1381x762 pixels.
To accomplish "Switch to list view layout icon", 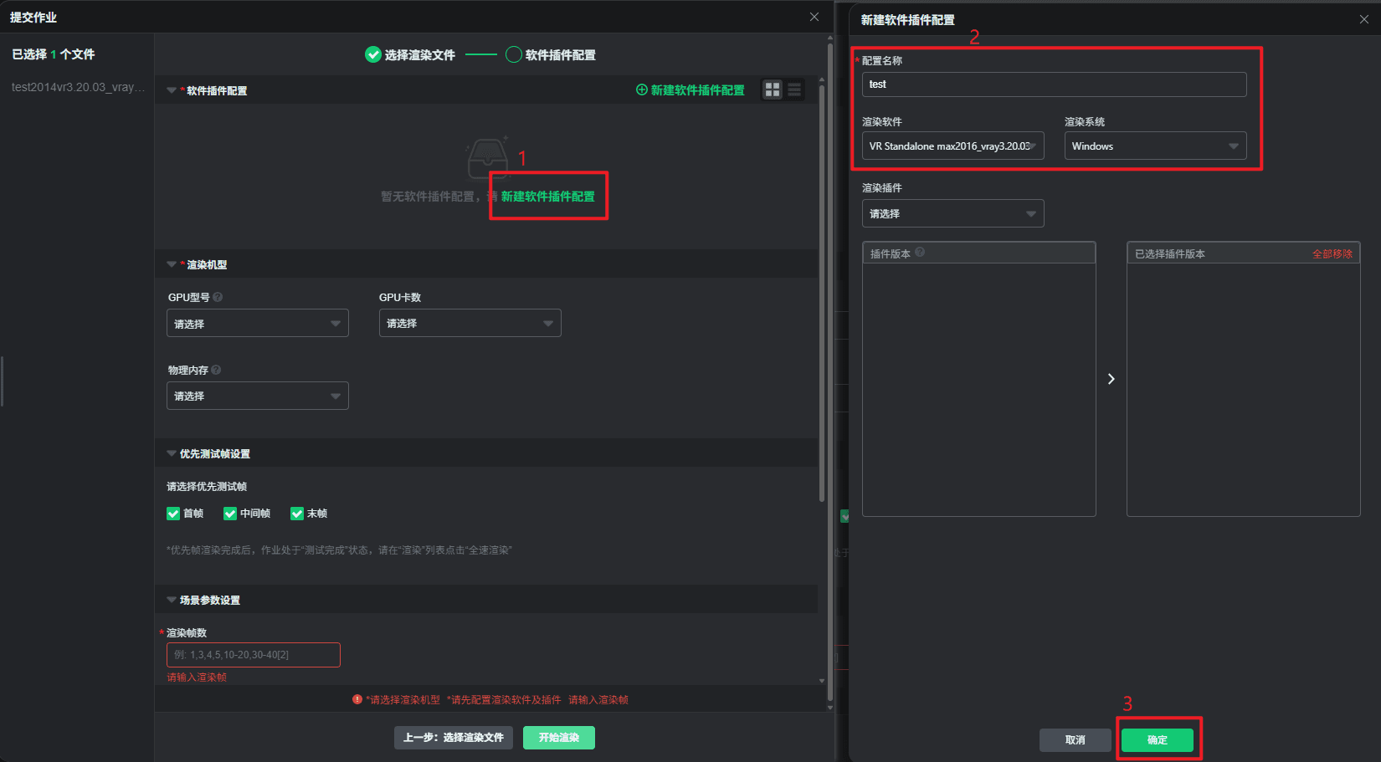I will 794,89.
